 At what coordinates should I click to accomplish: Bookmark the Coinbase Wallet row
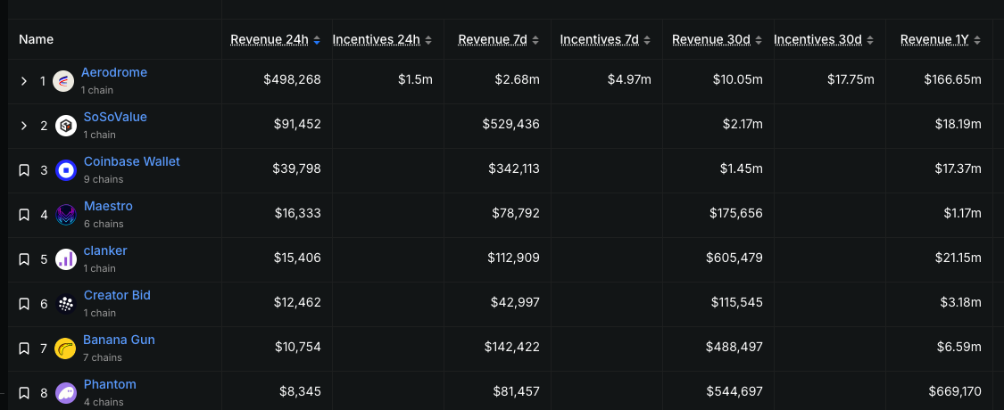(24, 170)
